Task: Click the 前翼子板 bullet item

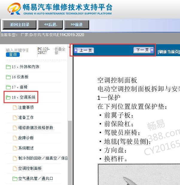Action: click(x=119, y=115)
